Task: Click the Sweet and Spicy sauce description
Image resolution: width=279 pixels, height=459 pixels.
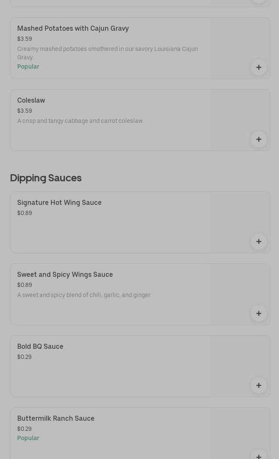Action: tap(84, 295)
